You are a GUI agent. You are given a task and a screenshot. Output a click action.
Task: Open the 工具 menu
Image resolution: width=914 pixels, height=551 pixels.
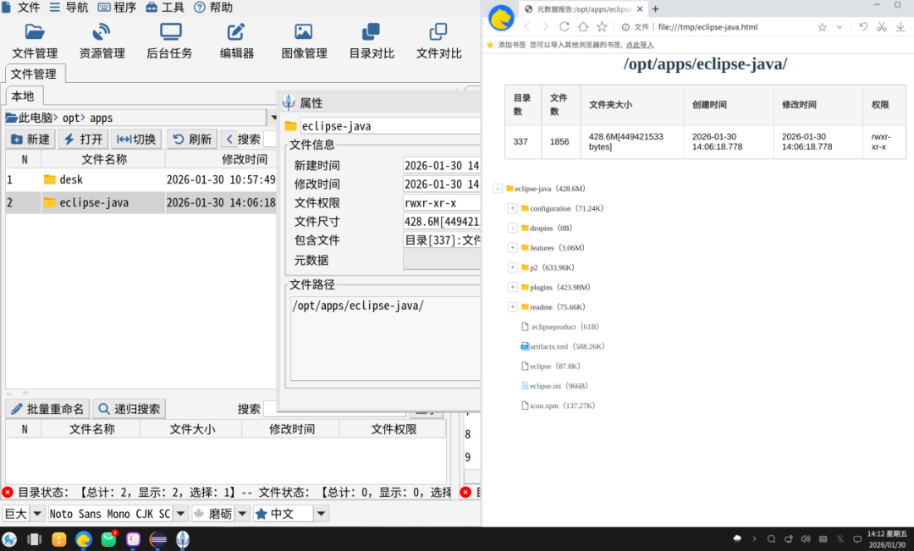tap(165, 8)
